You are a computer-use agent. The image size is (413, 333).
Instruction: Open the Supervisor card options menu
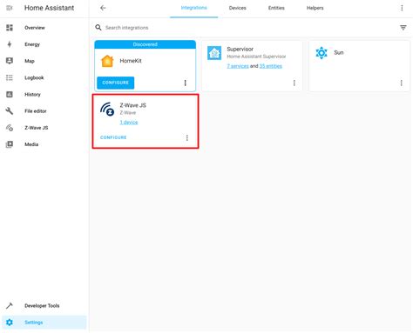tap(295, 83)
